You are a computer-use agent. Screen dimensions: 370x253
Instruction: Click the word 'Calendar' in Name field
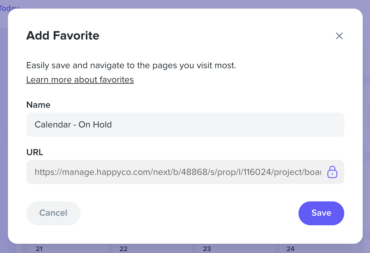click(x=53, y=125)
